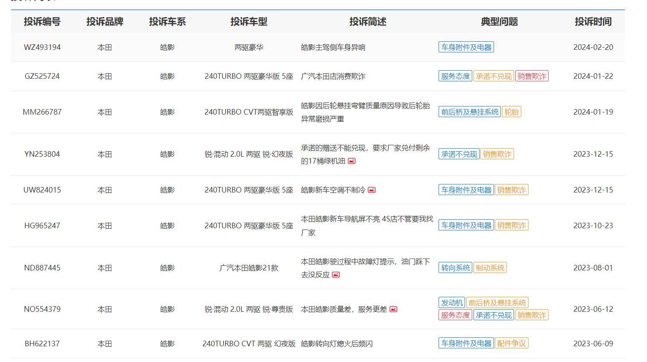Viewport: 647px width, 362px height.
Task: Open complaint GZ525724
Action: (42, 76)
